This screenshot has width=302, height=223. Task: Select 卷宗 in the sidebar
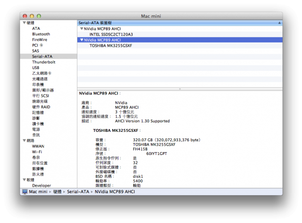[36, 157]
